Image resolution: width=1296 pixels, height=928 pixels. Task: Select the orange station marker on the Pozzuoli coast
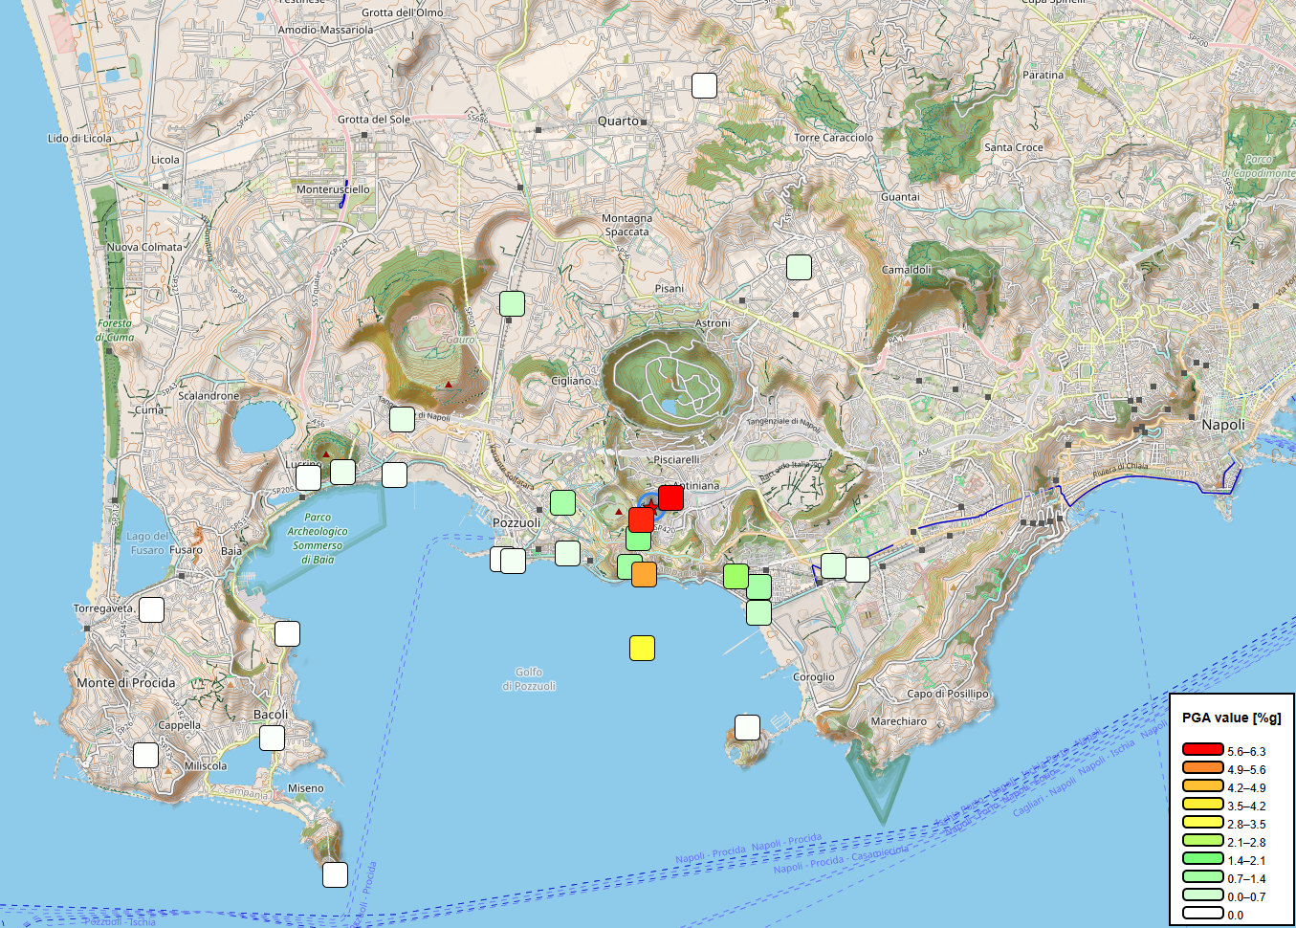coord(643,575)
